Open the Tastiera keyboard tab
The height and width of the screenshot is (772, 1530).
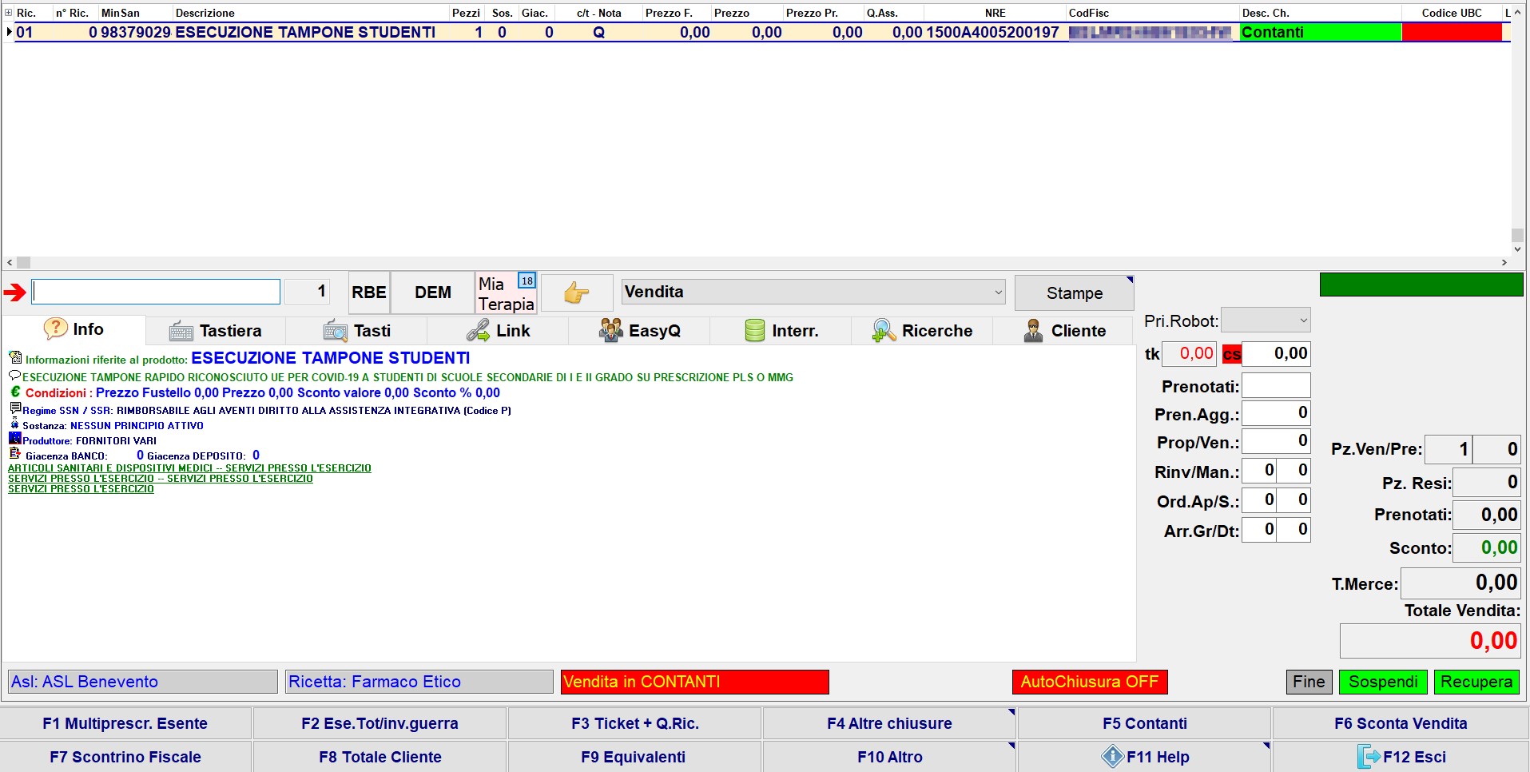tap(216, 331)
